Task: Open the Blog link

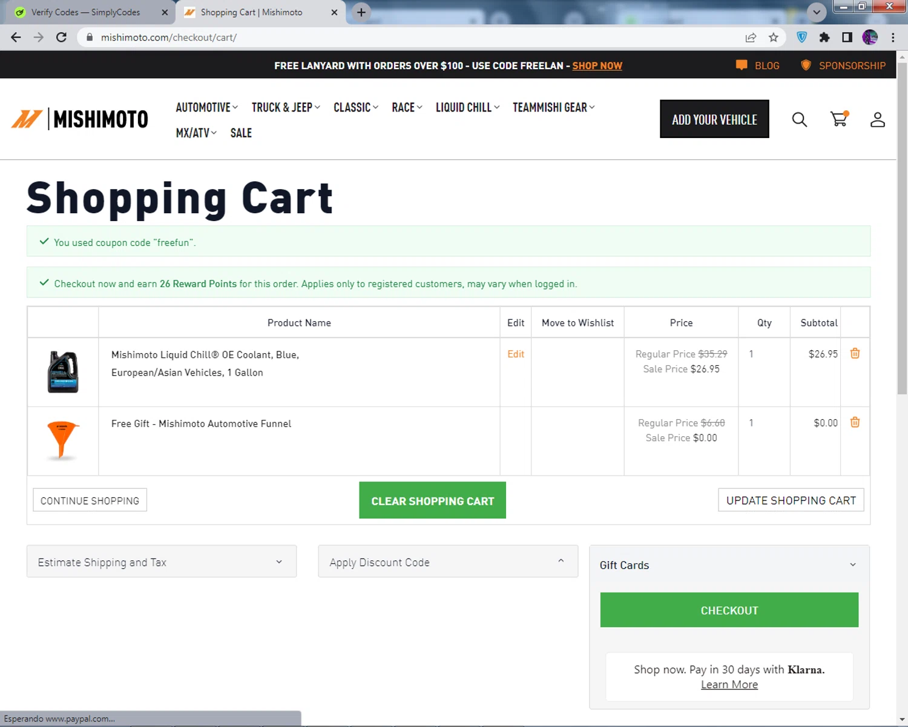Action: click(x=757, y=65)
